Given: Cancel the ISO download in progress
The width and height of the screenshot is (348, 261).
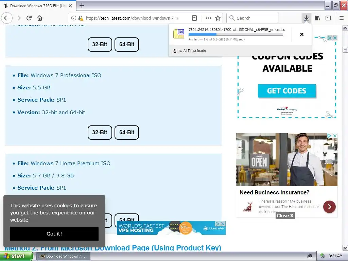Looking at the screenshot, I should pyautogui.click(x=302, y=34).
